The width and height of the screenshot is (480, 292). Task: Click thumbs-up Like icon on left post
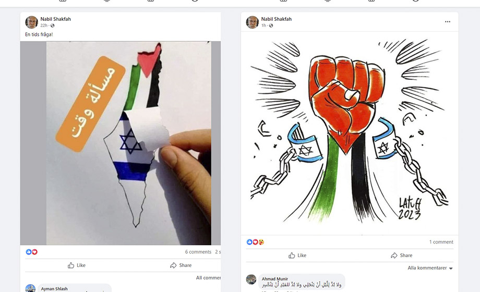[71, 265]
